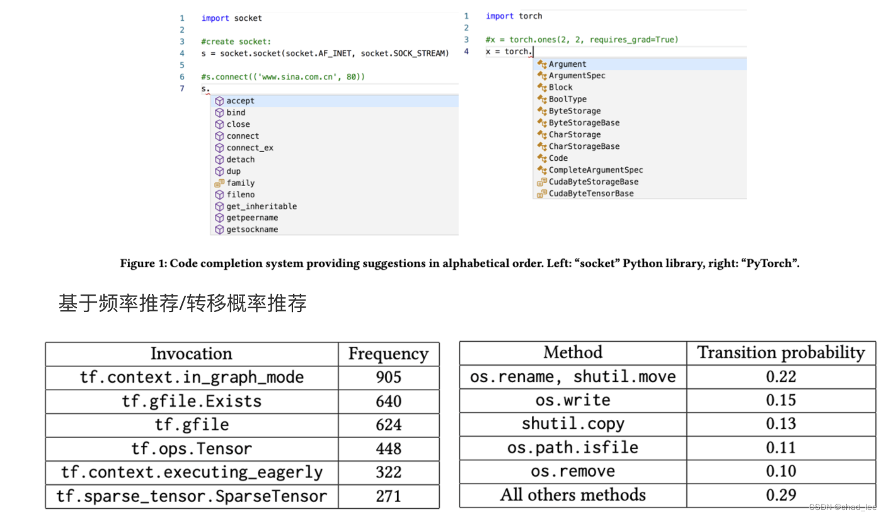This screenshot has width=886, height=517.
Task: Click the shutil.copy table cell
Action: pos(573,424)
